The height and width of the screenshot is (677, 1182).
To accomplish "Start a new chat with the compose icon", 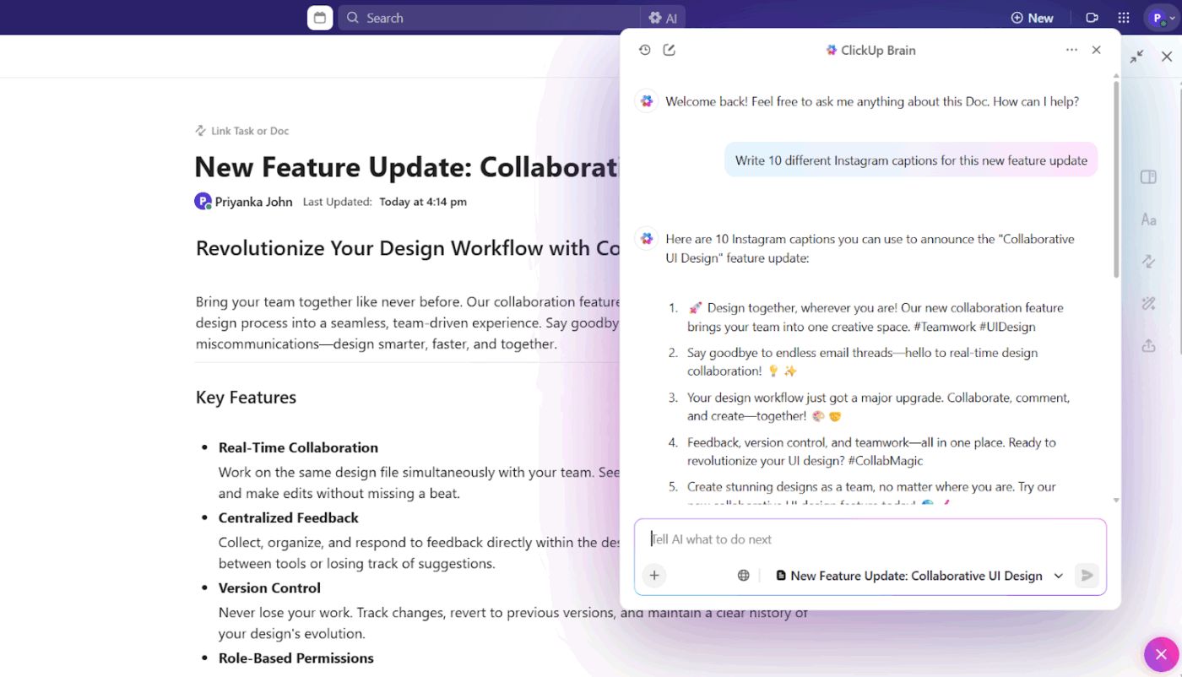I will pos(670,50).
